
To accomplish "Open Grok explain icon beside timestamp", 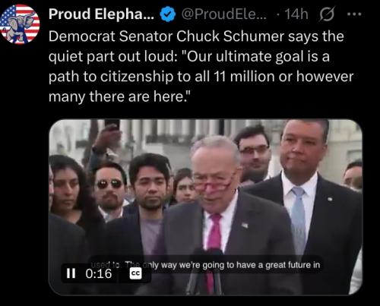I will click(x=327, y=14).
